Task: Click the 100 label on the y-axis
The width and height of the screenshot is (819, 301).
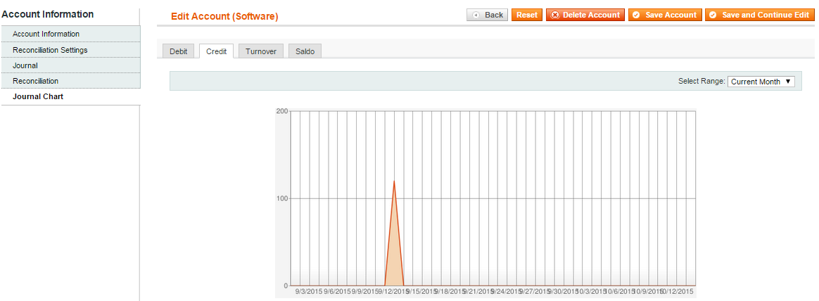Action: tap(281, 198)
